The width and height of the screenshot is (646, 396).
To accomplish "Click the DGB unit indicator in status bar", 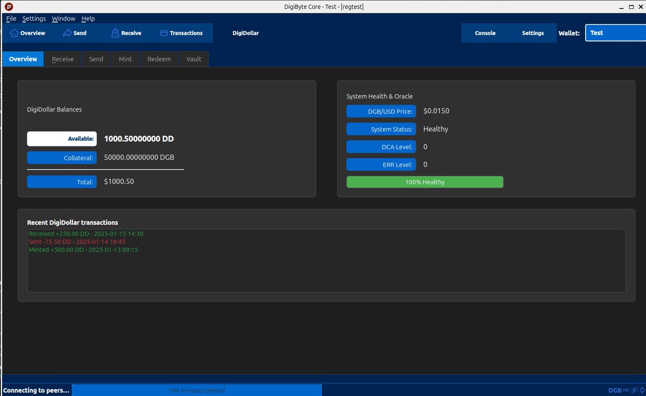I will click(615, 390).
